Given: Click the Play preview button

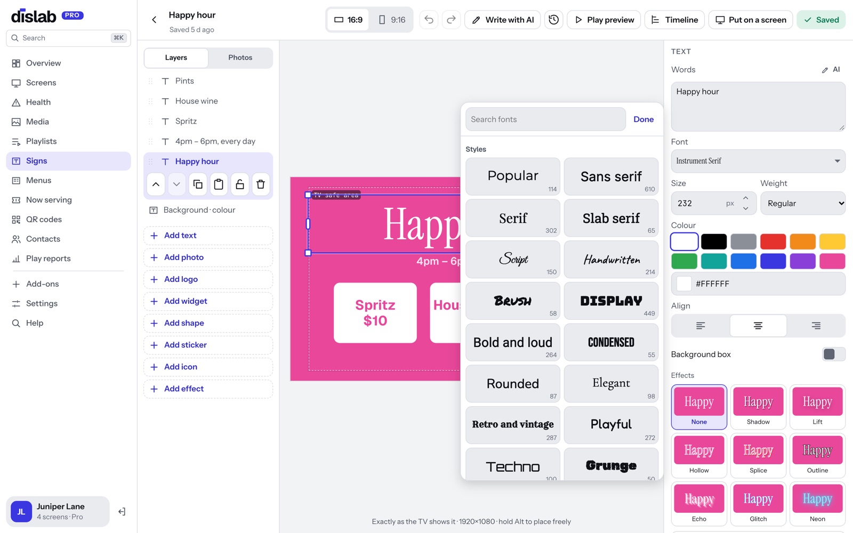Looking at the screenshot, I should click(604, 20).
